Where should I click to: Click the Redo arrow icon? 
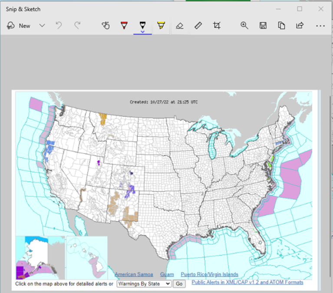(x=77, y=25)
